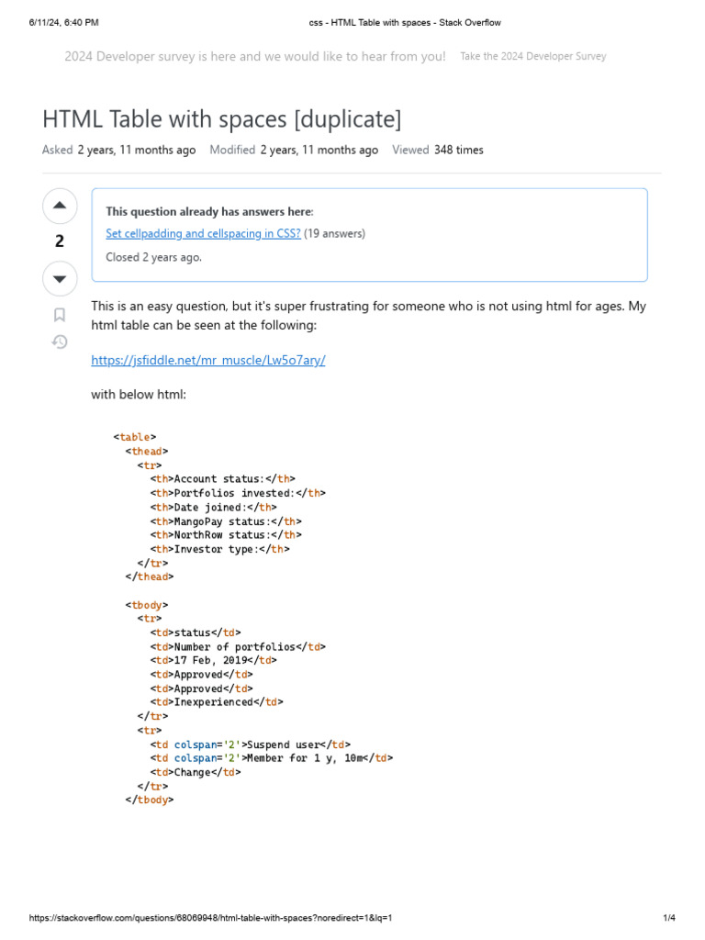Screen dimensions: 705x940
Task: Open the 'Set cellpadding and cellspacing in CSS?' link
Action: (203, 233)
